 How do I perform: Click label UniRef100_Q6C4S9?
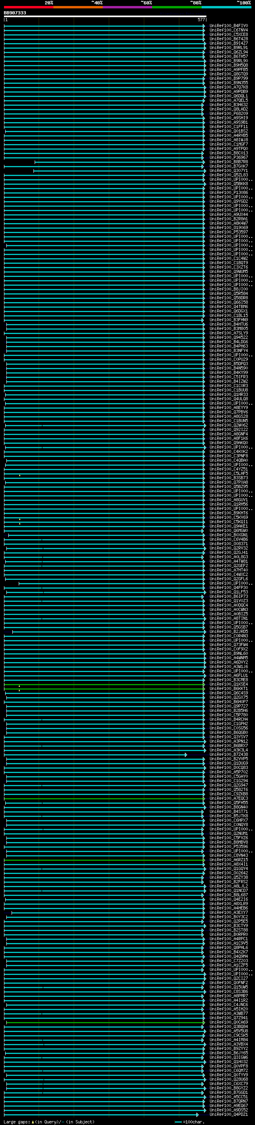point(228,693)
